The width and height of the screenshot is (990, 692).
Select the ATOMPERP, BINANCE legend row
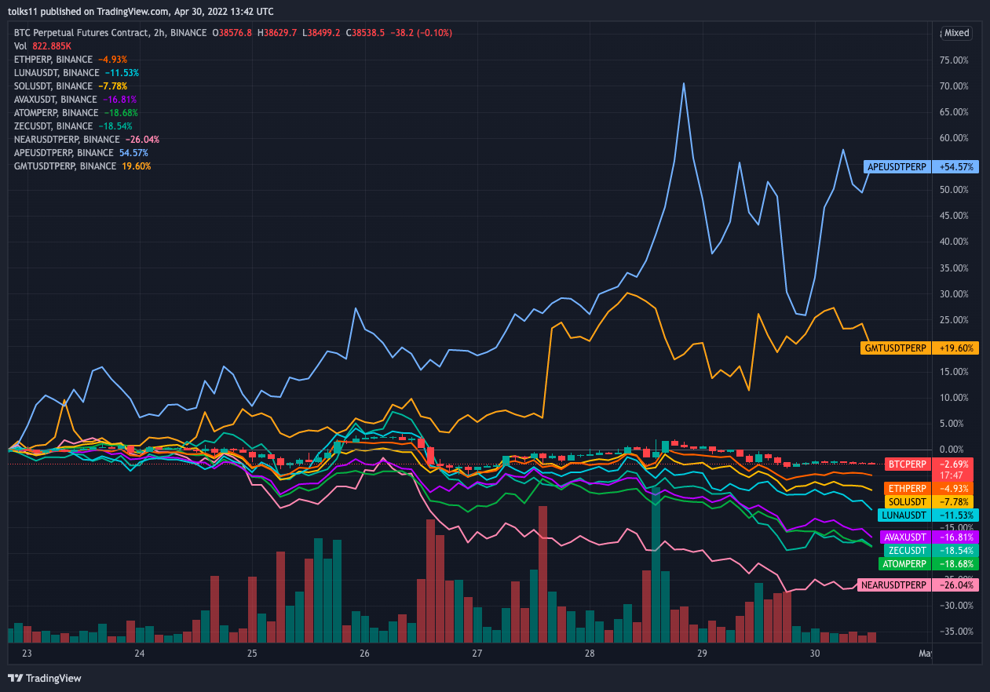click(76, 113)
